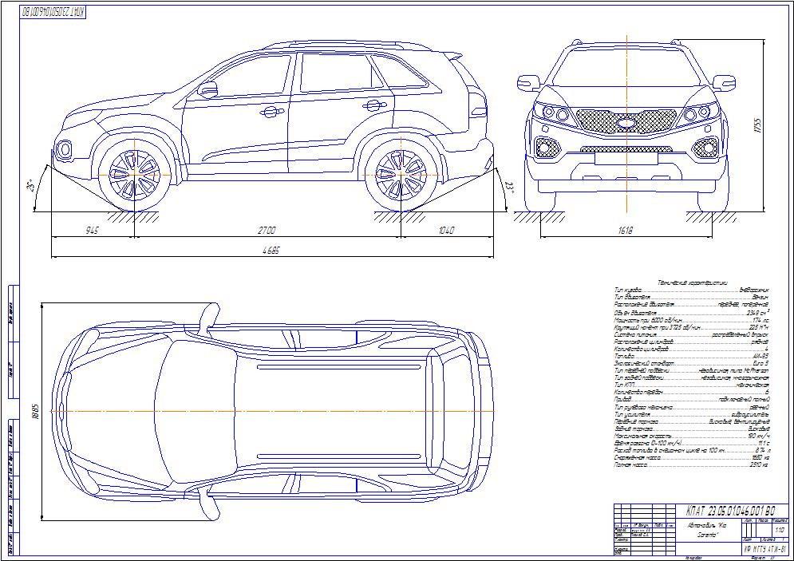Select the 1885 width dimension in top view
The width and height of the screenshot is (794, 561).
35,412
